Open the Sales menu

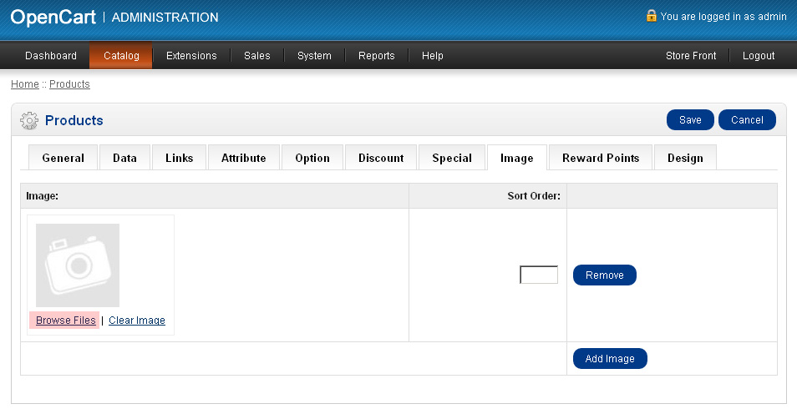point(257,56)
